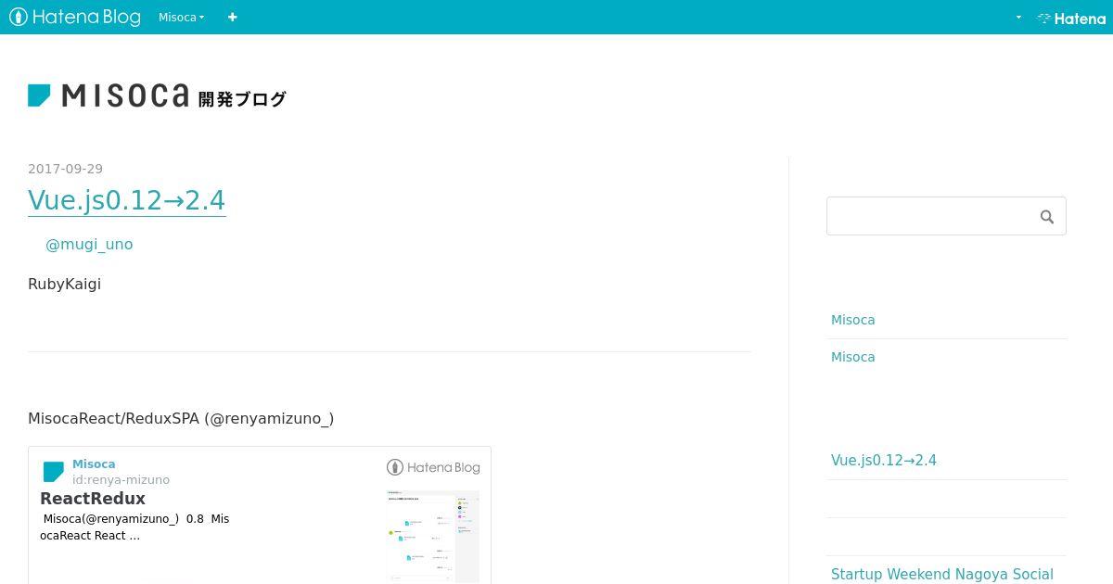The image size is (1113, 584).
Task: Open the @mugi_uno profile link
Action: coord(89,244)
